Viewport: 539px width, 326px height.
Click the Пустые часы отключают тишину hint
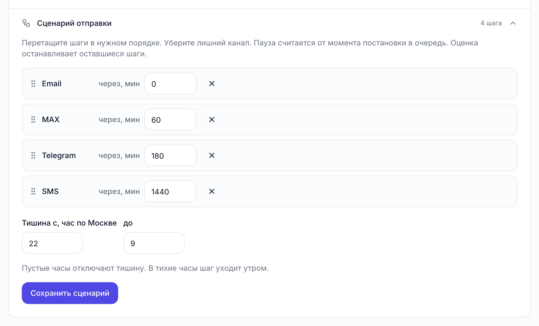coord(145,268)
